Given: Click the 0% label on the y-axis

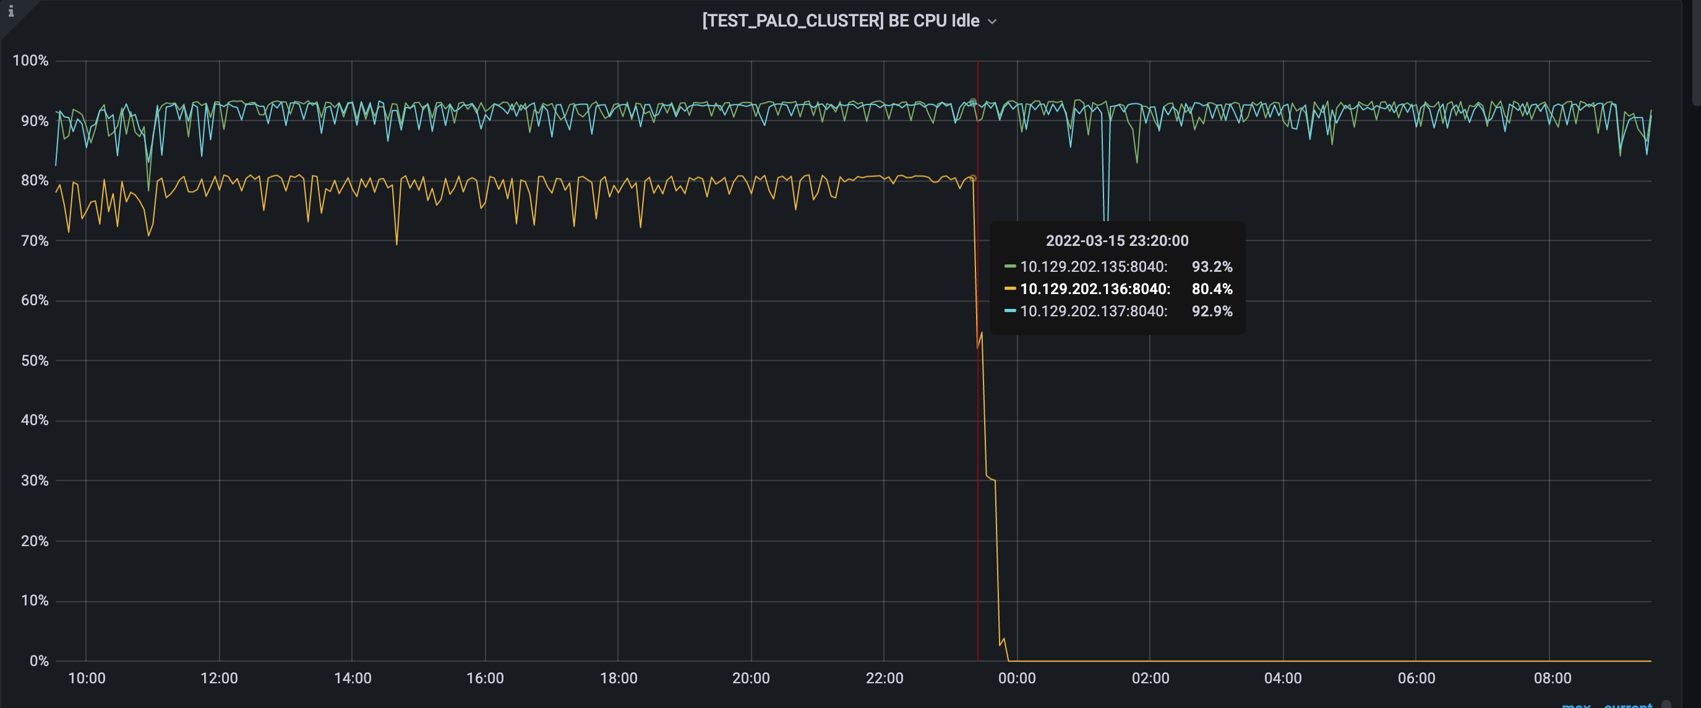Looking at the screenshot, I should click(x=39, y=660).
